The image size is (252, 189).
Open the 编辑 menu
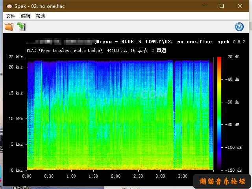point(26,16)
